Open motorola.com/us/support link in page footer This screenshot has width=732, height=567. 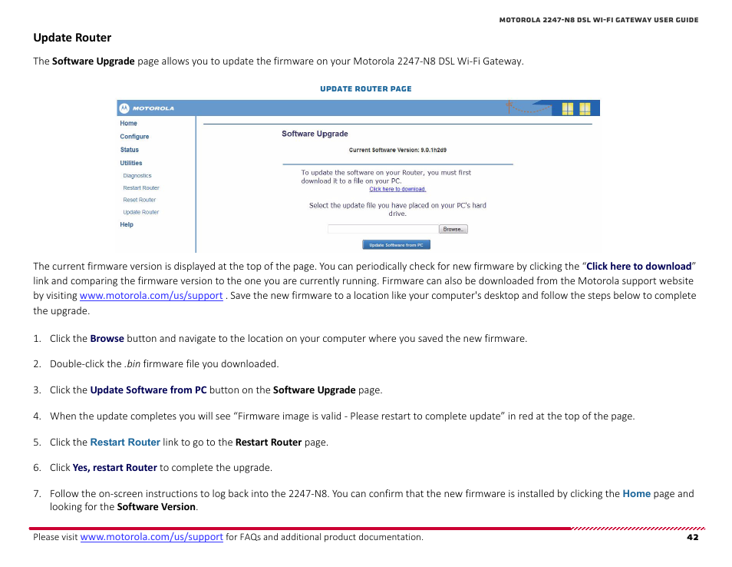pyautogui.click(x=152, y=537)
